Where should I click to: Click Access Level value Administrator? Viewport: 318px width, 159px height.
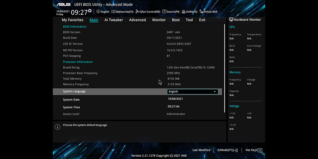point(176,114)
